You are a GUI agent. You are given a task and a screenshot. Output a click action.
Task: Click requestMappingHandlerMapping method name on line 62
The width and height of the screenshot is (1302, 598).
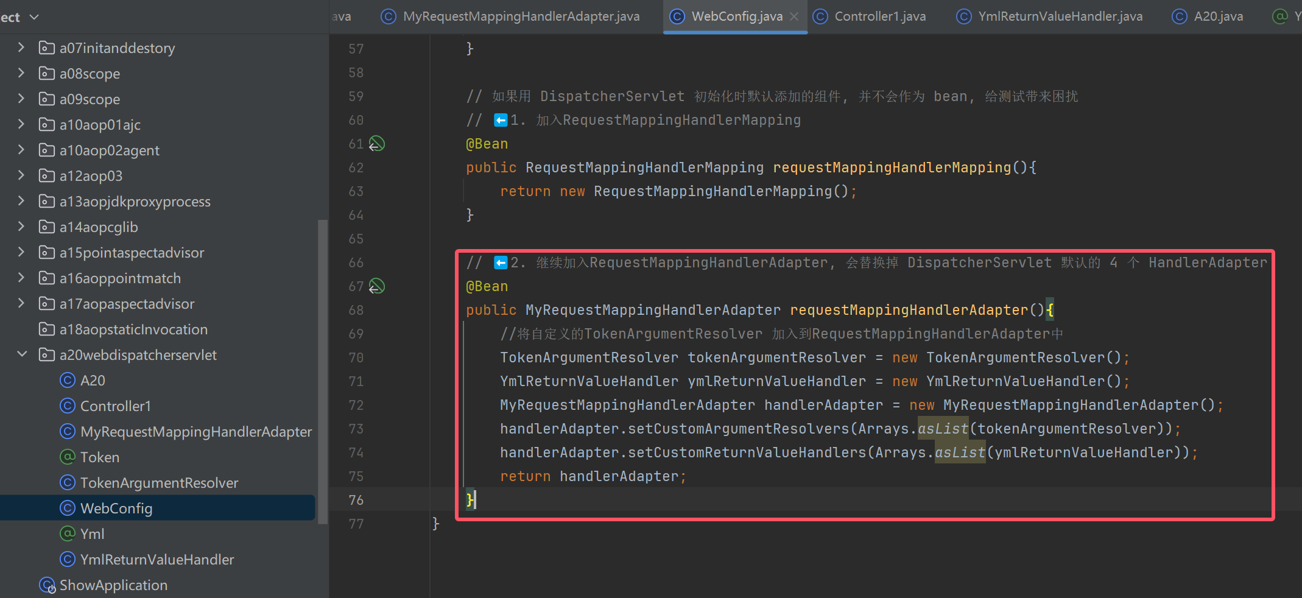point(892,167)
